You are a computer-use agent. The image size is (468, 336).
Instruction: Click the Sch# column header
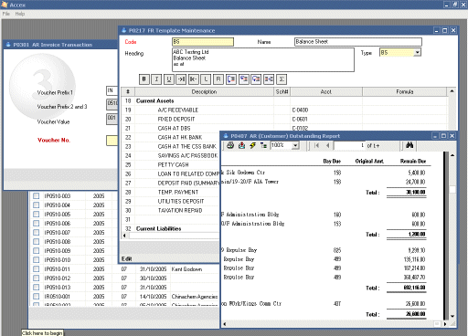282,91
